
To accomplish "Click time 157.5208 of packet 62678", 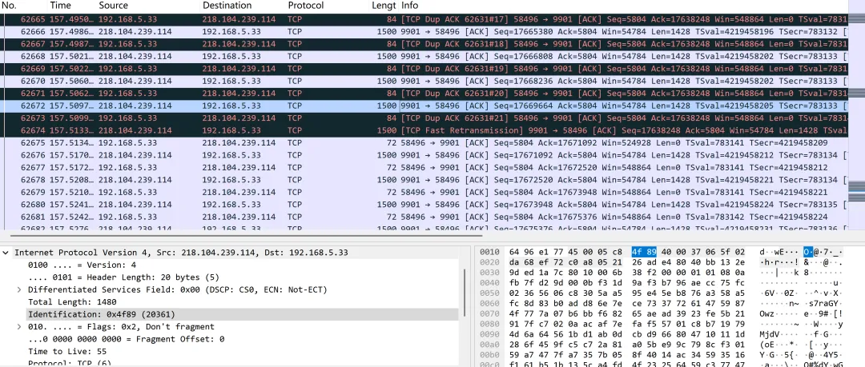I will [72, 180].
